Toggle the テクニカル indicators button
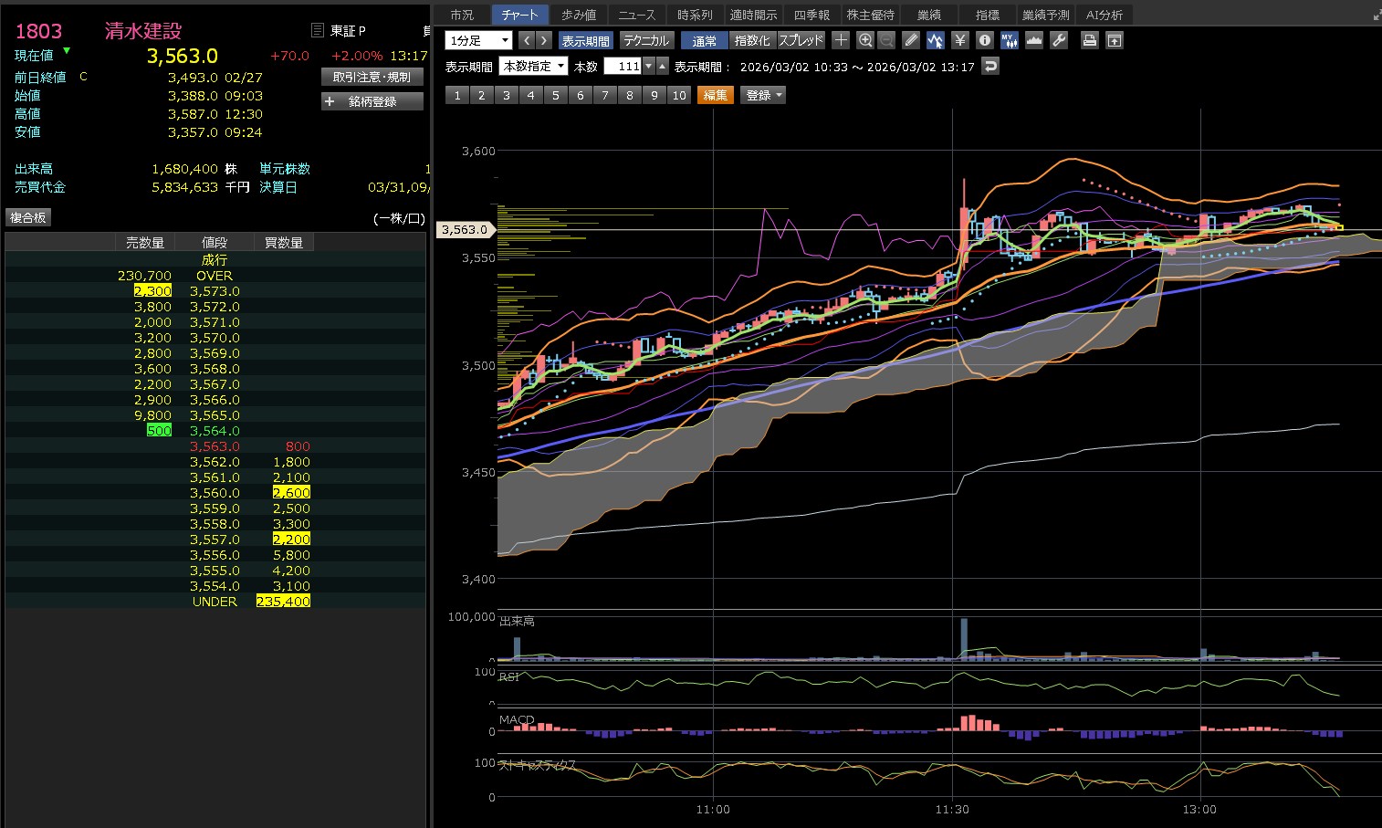Image resolution: width=1382 pixels, height=828 pixels. click(646, 40)
